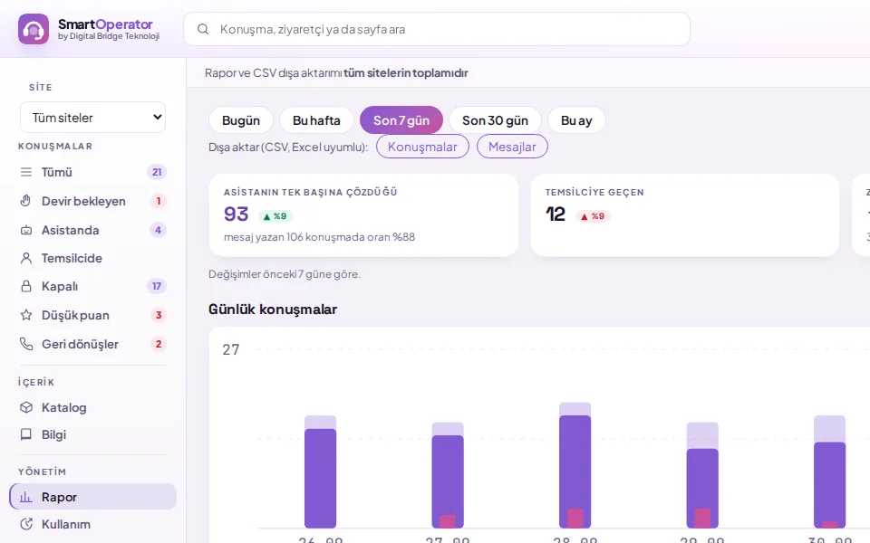Screen dimensions: 870x543
Task: Click the Devir bekleyen hand icon
Action: pos(26,201)
